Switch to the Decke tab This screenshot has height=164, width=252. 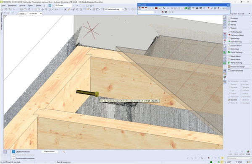pos(22,14)
